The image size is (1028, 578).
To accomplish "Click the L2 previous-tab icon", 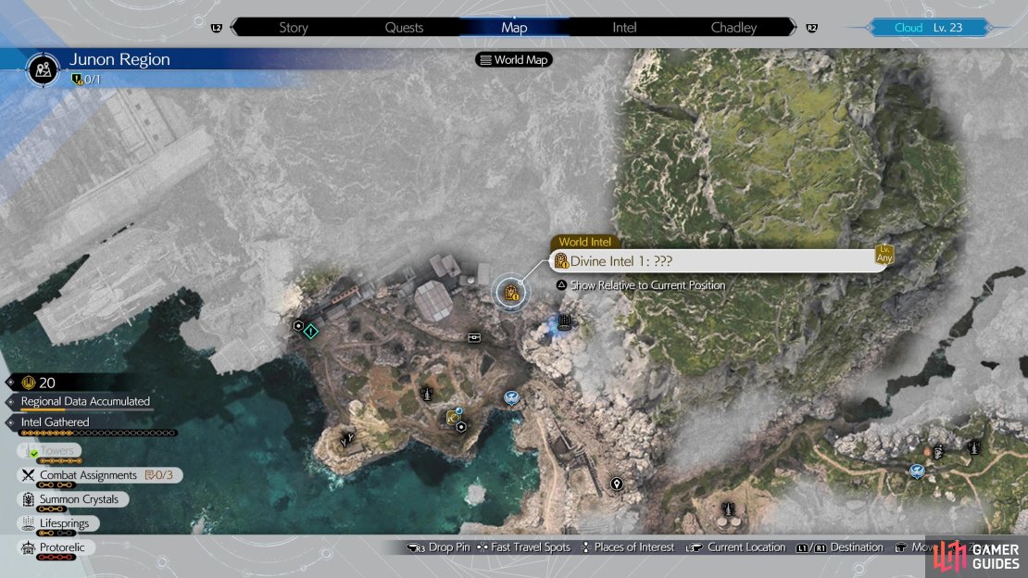I will (217, 28).
